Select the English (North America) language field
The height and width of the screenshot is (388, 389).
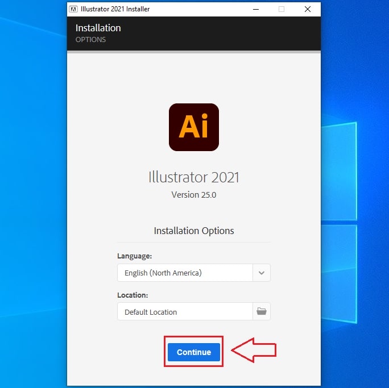click(185, 273)
